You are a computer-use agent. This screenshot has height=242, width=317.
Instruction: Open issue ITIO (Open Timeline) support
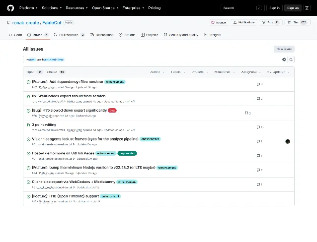[x=65, y=196]
